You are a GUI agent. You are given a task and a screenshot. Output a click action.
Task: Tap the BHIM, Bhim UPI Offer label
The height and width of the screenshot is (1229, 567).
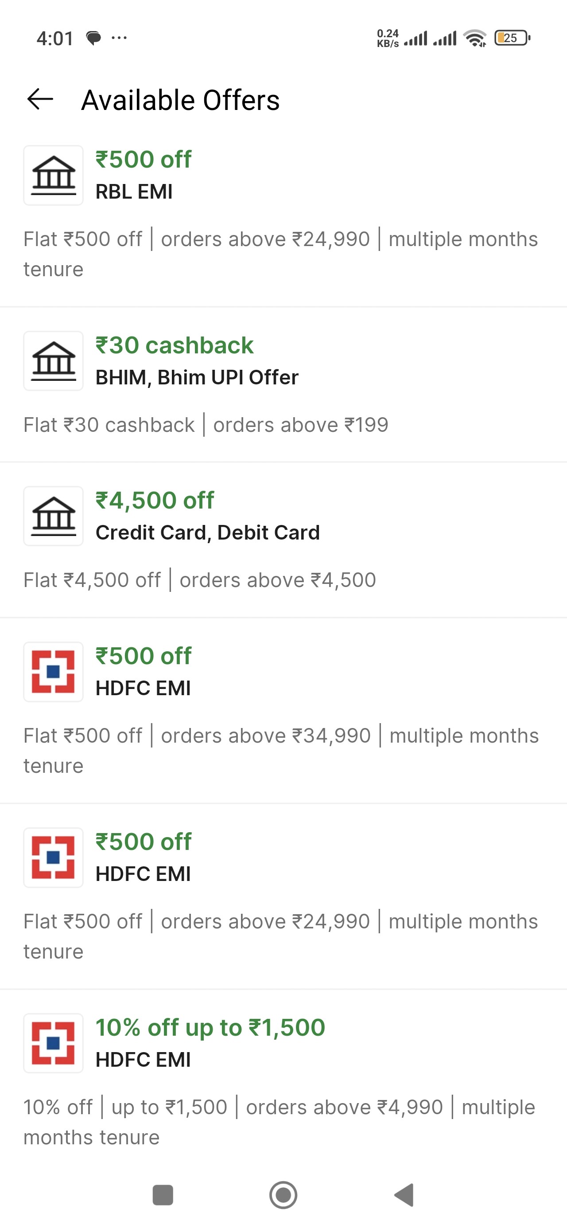[x=197, y=377]
